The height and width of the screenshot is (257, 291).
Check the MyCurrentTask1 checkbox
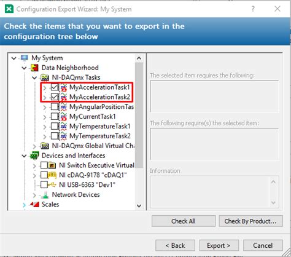click(54, 117)
